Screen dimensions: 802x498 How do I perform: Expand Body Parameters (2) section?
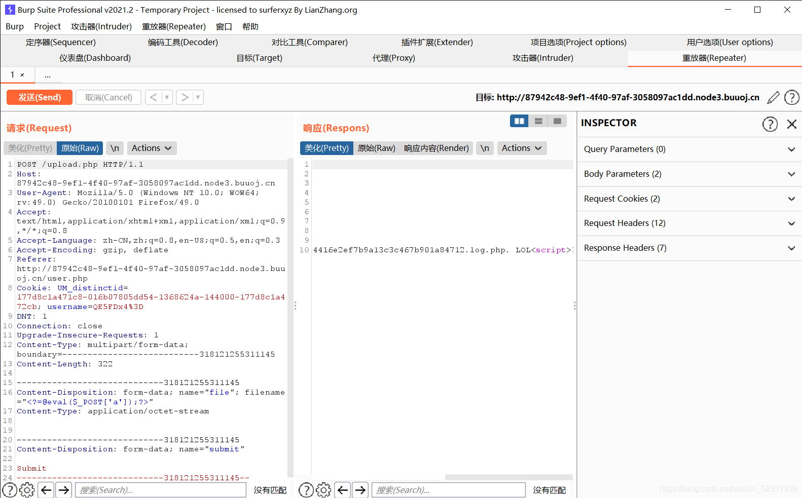(689, 174)
